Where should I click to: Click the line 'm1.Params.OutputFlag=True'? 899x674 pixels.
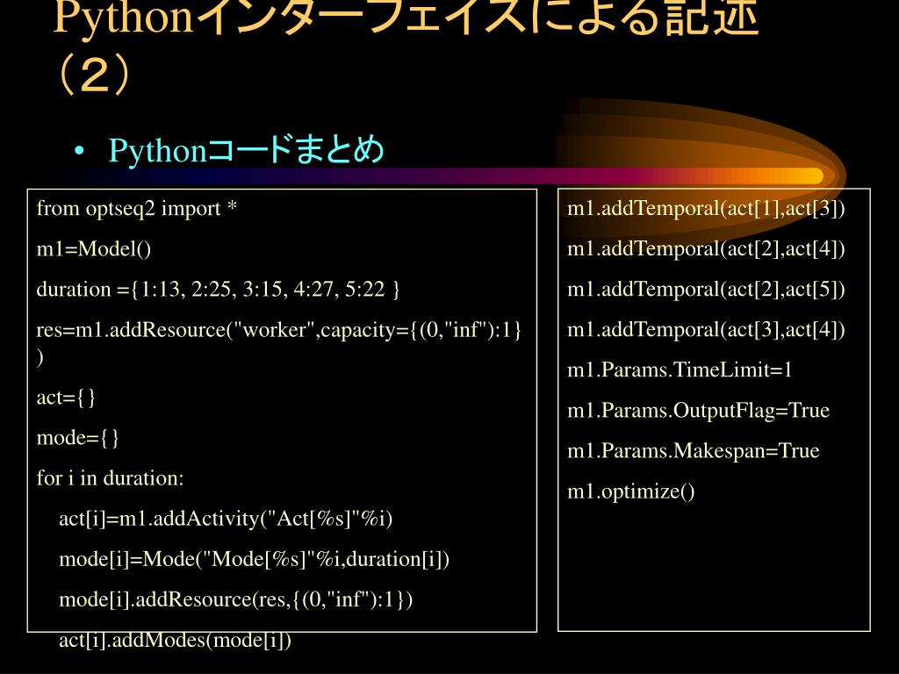(x=698, y=411)
